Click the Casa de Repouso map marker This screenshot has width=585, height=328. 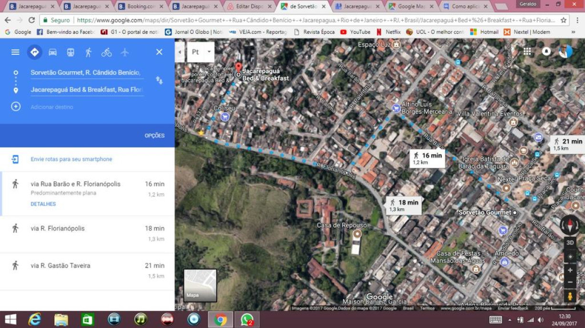click(357, 233)
